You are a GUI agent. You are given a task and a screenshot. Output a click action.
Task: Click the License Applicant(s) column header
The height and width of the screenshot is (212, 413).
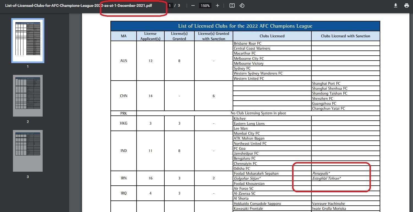tap(150, 36)
